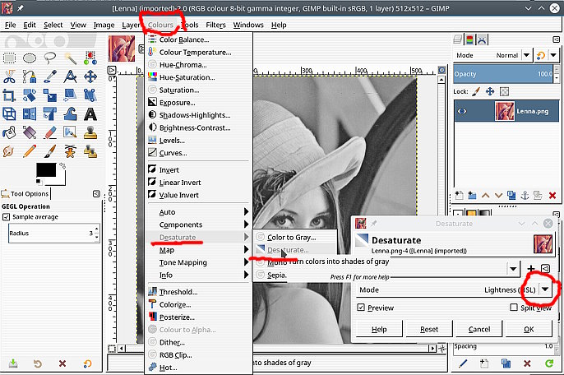This screenshot has width=564, height=375.
Task: Click Reset in Desaturate dialog
Action: pos(429,329)
